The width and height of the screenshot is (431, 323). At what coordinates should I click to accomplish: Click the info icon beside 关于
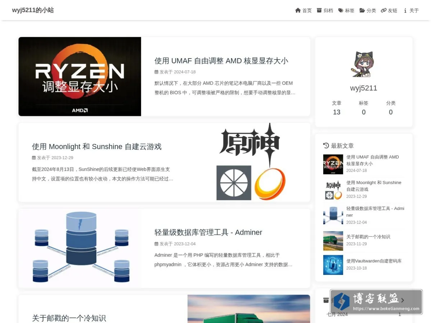pos(405,10)
